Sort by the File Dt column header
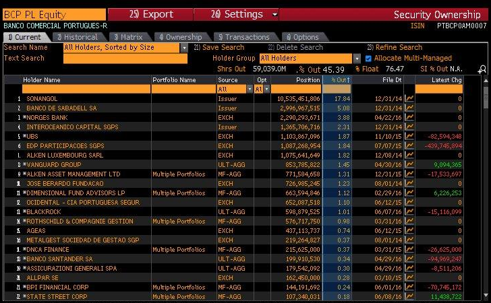491x303 pixels. coord(378,80)
